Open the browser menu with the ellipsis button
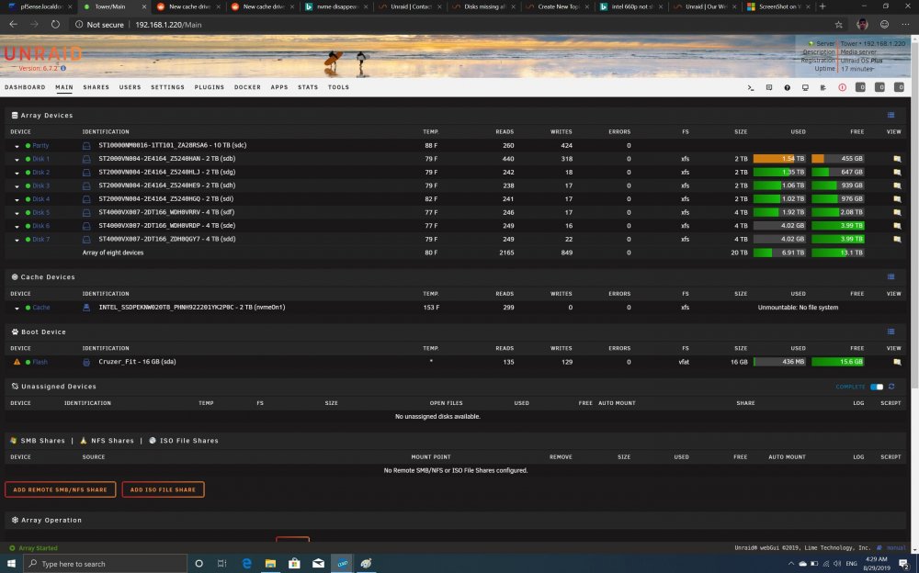 click(x=905, y=25)
